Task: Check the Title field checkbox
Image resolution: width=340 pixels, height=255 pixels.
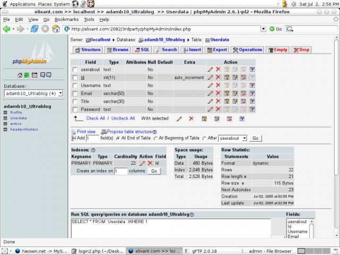Action: coord(75,101)
